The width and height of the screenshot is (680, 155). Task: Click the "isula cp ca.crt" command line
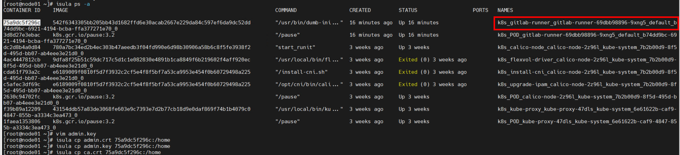click(x=108, y=152)
